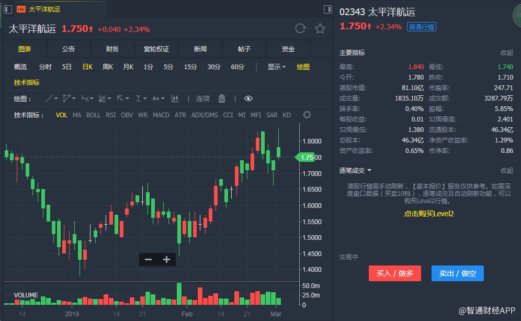Viewport: 521px width, 321px height.
Task: Click the 81.10亿 港股市值 value
Action: click(412, 88)
